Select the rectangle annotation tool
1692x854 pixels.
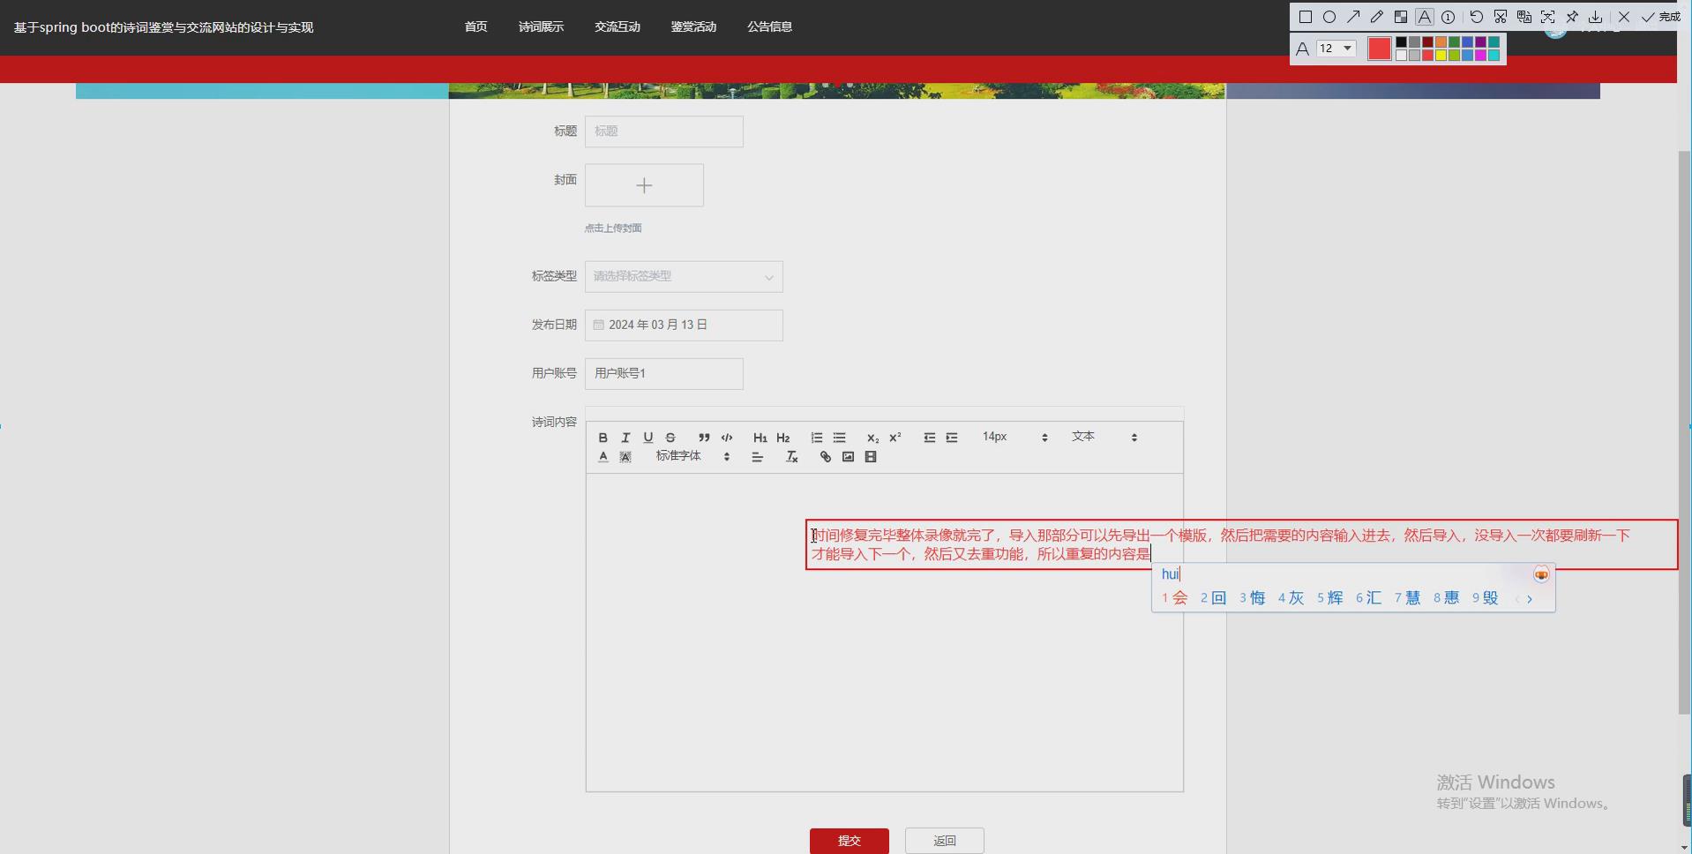[x=1306, y=17]
